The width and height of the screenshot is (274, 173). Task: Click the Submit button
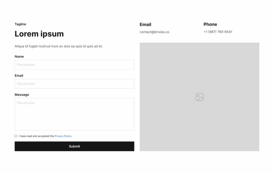[x=74, y=146]
